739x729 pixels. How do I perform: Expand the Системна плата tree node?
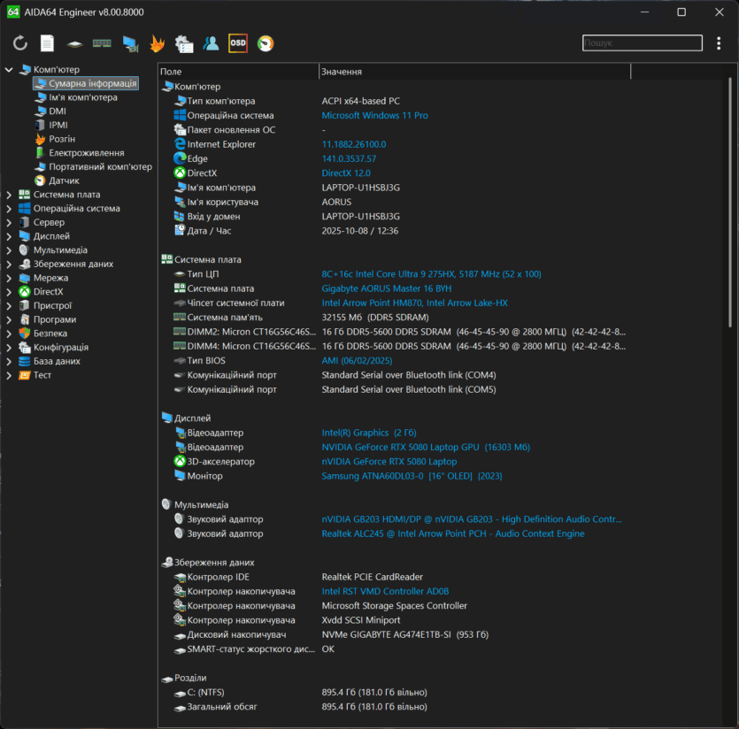[x=9, y=195]
